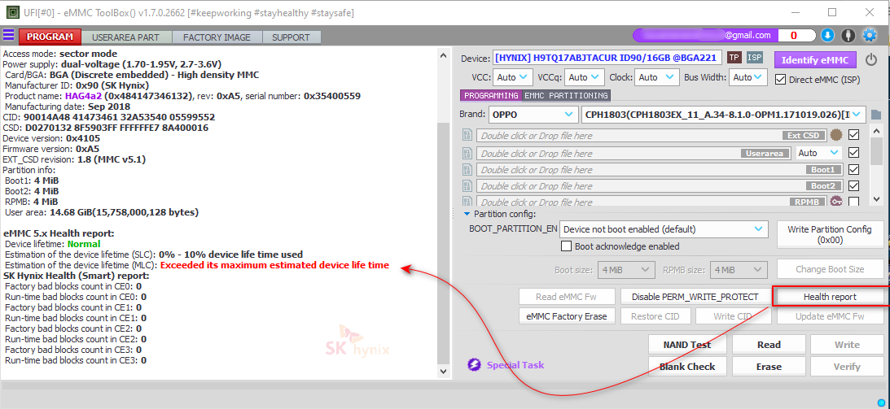
Task: Switch to the SUPPORT tab
Action: pyautogui.click(x=292, y=37)
